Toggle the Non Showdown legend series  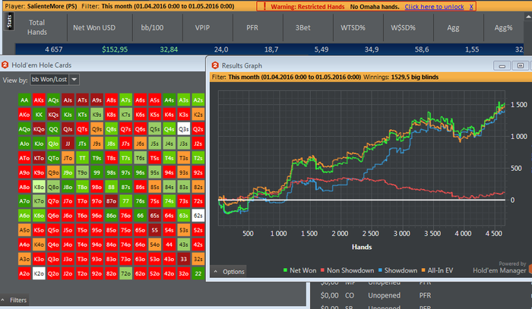(347, 270)
